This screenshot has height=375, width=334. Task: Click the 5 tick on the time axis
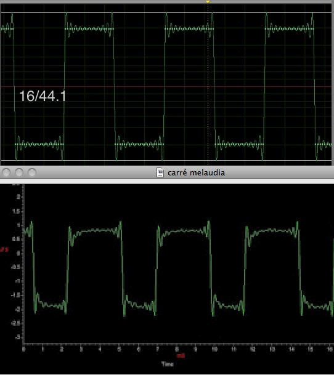point(119,349)
